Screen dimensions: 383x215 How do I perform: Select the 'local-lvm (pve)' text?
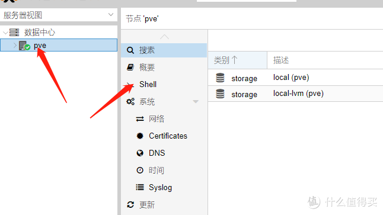[298, 94]
